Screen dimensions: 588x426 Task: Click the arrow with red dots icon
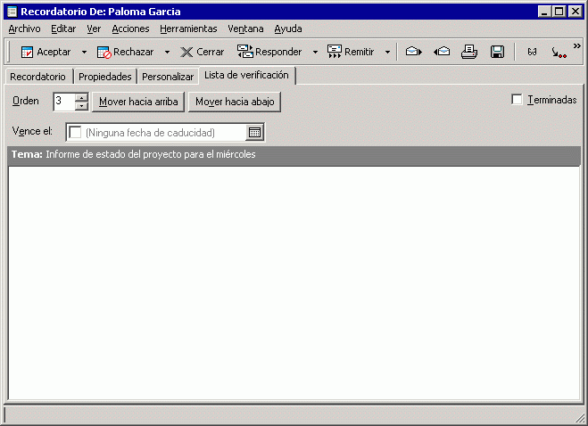pyautogui.click(x=559, y=53)
